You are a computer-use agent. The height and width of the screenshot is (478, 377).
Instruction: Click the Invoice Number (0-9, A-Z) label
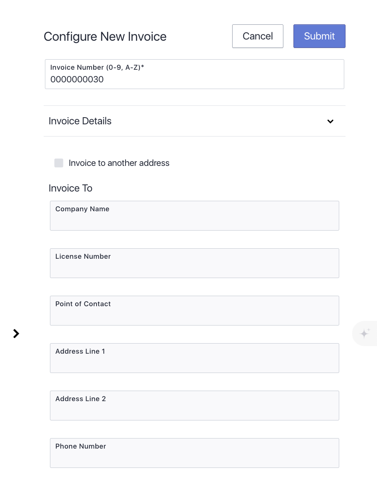point(97,67)
